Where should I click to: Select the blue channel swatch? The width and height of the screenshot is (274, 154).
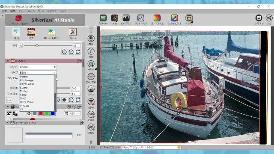click(53, 114)
